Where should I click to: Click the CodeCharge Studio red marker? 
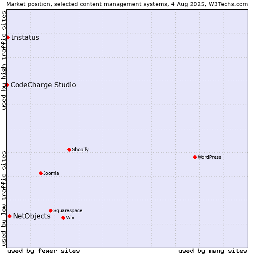coord(7,85)
